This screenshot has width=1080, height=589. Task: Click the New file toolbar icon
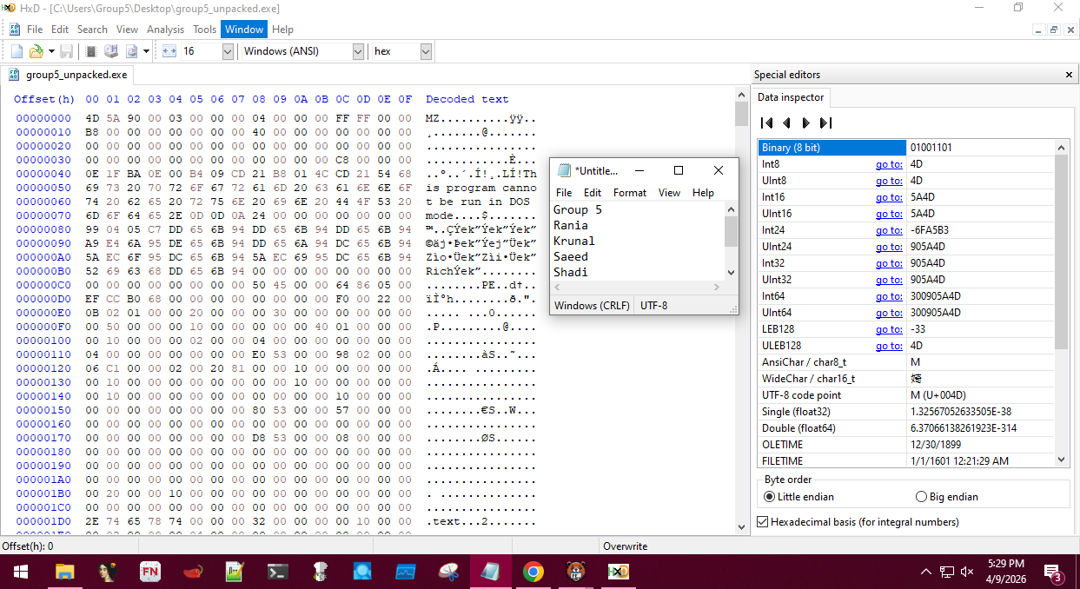pyautogui.click(x=17, y=51)
